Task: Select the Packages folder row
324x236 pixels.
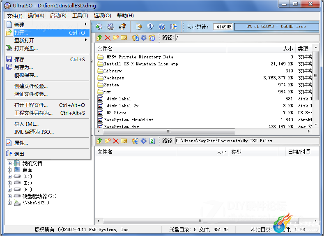Action: click(x=204, y=78)
